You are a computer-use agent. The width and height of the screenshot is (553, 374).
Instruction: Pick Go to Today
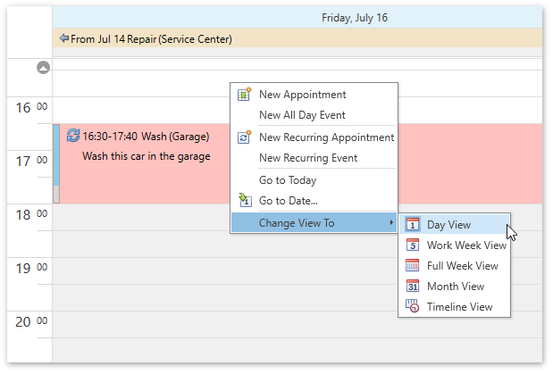pyautogui.click(x=314, y=180)
